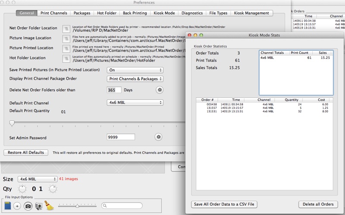Close the Kiosk Mode Stats window
345x215 pixels.
189,35
